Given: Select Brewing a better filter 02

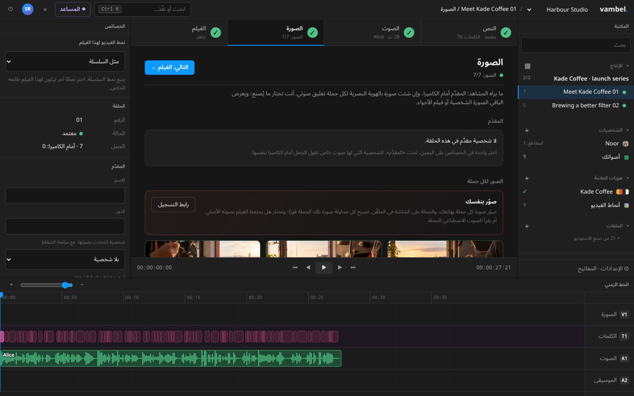Looking at the screenshot, I should click(576, 106).
